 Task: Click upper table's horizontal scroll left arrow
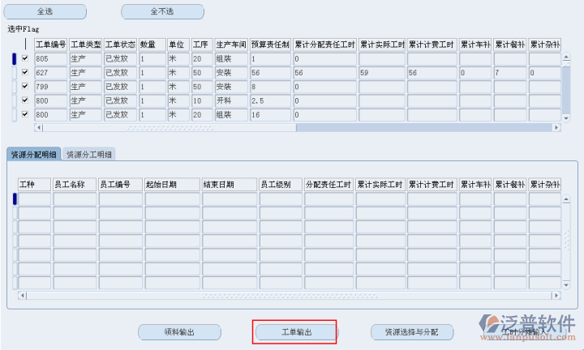38,127
